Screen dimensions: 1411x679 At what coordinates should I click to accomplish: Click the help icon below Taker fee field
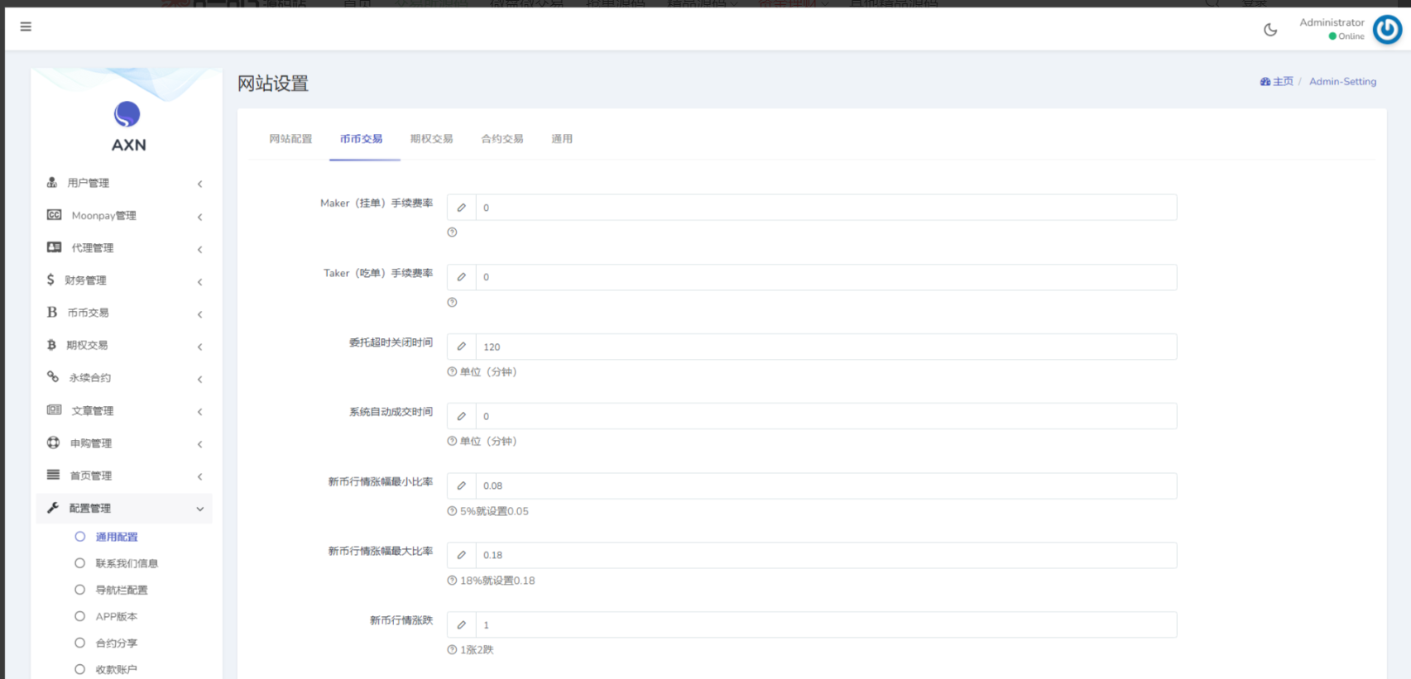click(x=452, y=303)
